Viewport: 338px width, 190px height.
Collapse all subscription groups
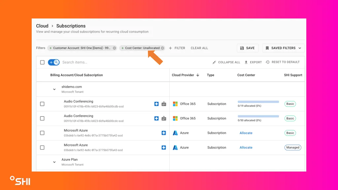coord(226,62)
